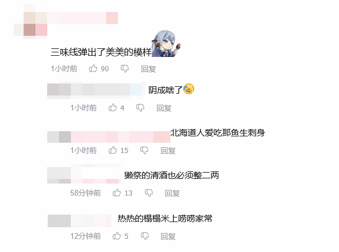Open the blurred username before 北海道人 comment
This screenshot has width=339, height=252.
click(x=109, y=136)
